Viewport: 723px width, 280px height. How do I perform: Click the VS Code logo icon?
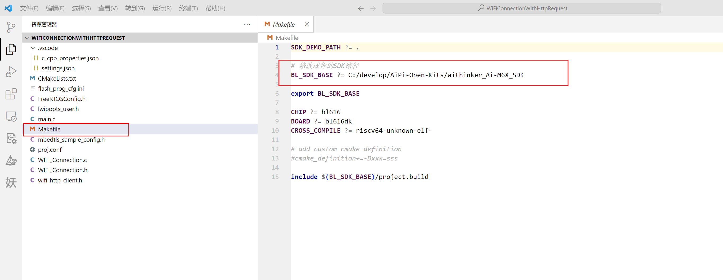[x=8, y=8]
